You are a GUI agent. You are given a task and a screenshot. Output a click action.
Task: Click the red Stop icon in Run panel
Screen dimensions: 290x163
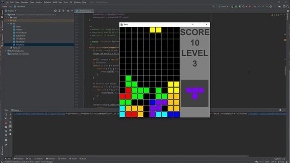(x=6, y=123)
